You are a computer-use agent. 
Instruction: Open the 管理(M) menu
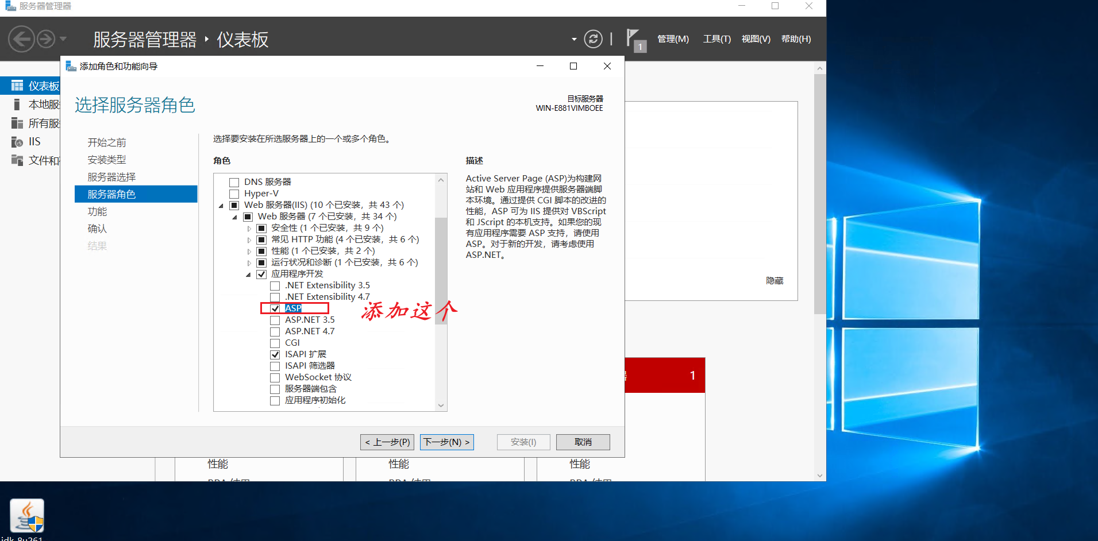(673, 39)
